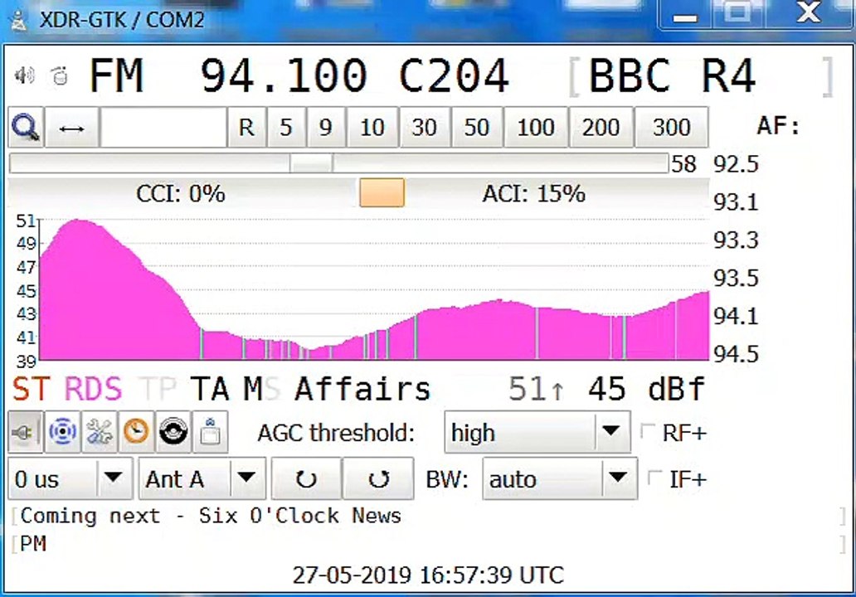Click the black-and-white round dial icon
This screenshot has height=597, width=856.
tap(173, 433)
